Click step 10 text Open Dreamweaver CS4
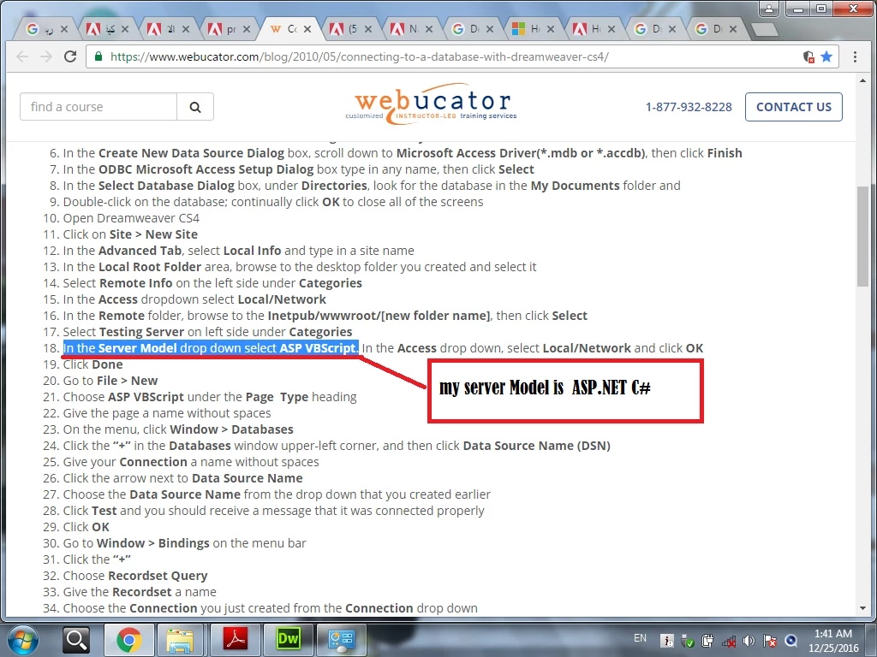This screenshot has width=877, height=657. pos(131,218)
